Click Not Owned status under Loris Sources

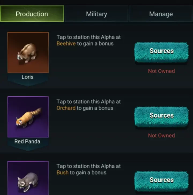[x=161, y=71]
